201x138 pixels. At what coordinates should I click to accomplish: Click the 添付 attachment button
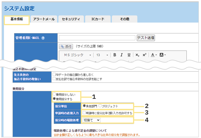[x=66, y=46]
